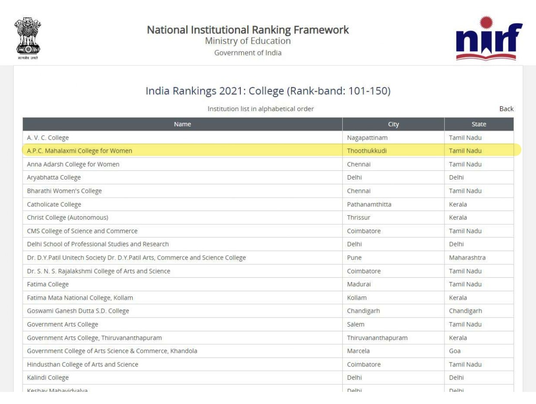Click the India Rankings 2021 College title
This screenshot has width=536, height=404.
[x=268, y=91]
